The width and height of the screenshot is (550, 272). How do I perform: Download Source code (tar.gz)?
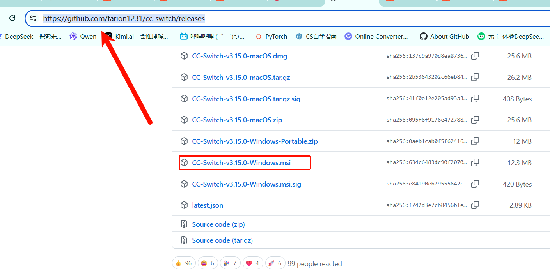pos(222,240)
